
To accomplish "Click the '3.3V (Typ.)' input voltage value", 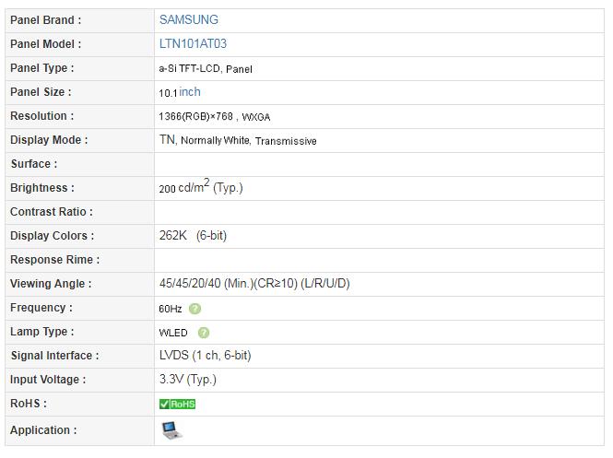I will coord(187,380).
